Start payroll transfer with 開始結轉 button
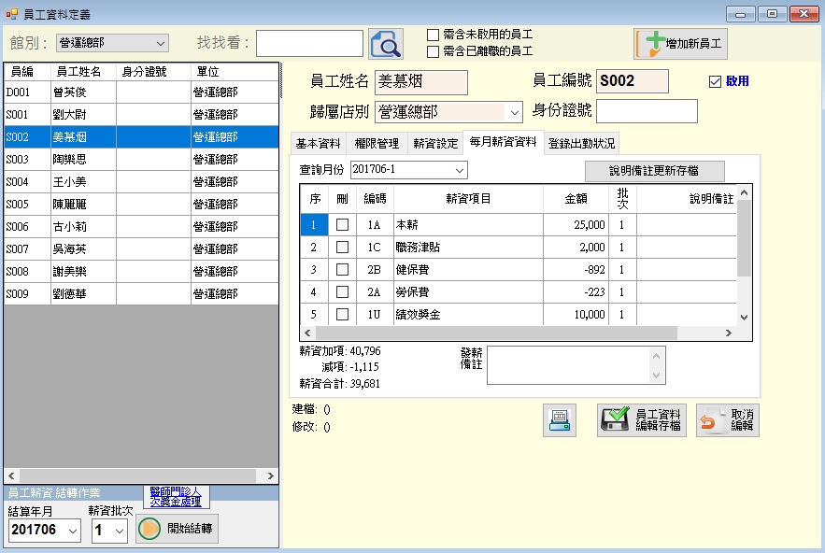Viewport: 825px width, 553px height. pos(177,529)
